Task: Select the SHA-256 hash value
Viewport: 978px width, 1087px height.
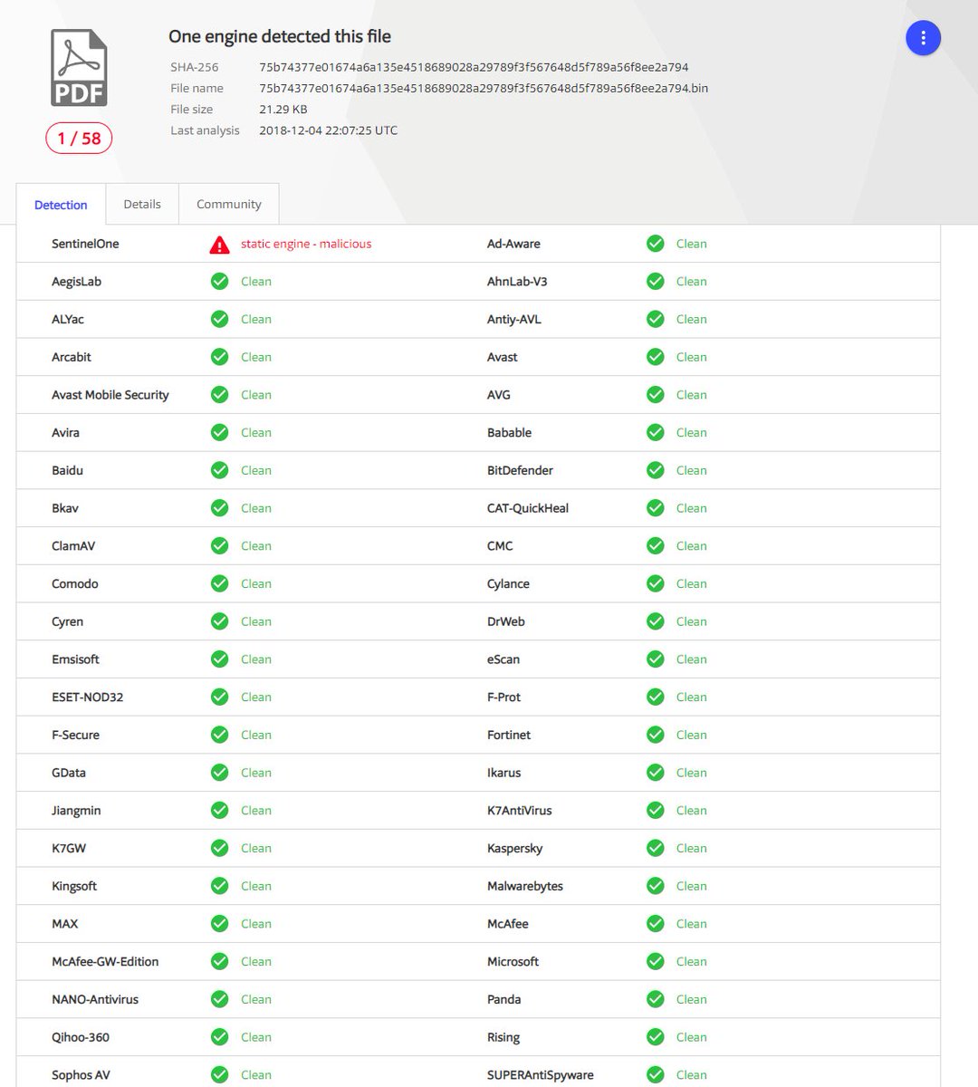Action: (x=474, y=67)
